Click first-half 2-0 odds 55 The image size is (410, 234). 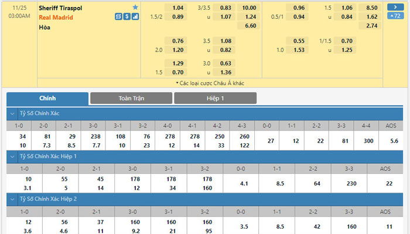[64, 179]
